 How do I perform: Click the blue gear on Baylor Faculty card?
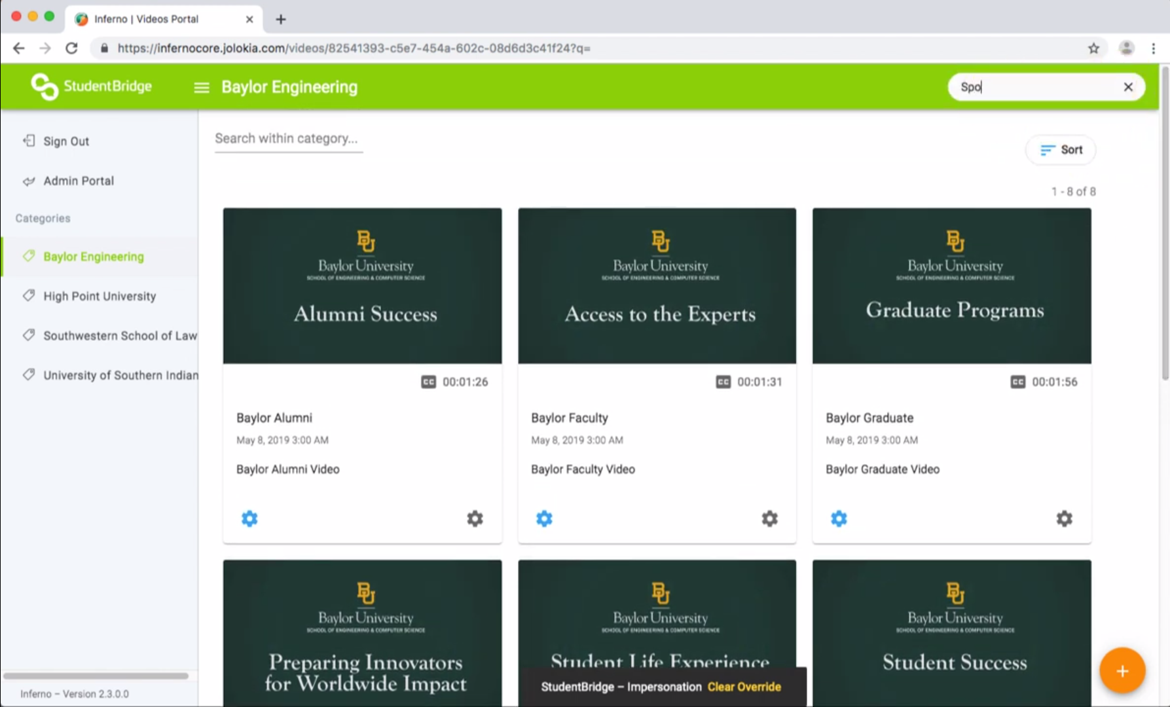click(x=544, y=518)
